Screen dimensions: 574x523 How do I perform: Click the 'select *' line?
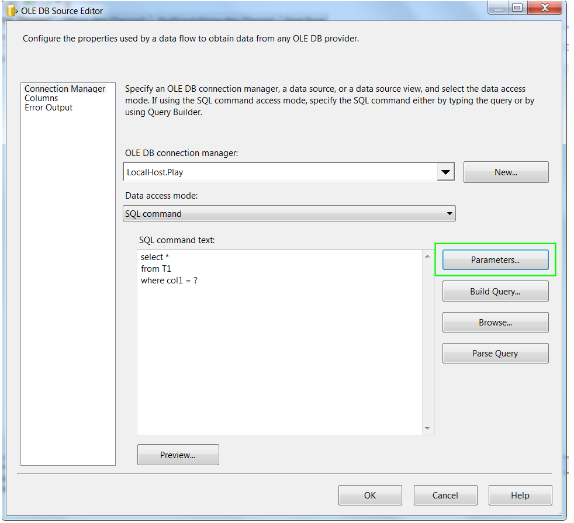pos(155,257)
